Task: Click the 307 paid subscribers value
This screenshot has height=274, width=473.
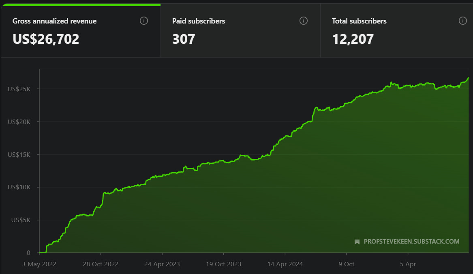Action: pyautogui.click(x=184, y=39)
